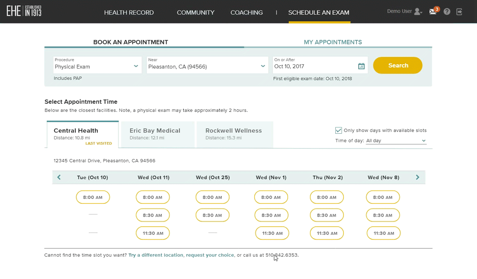Click the First eligible exam date text
The height and width of the screenshot is (279, 477).
(x=312, y=79)
